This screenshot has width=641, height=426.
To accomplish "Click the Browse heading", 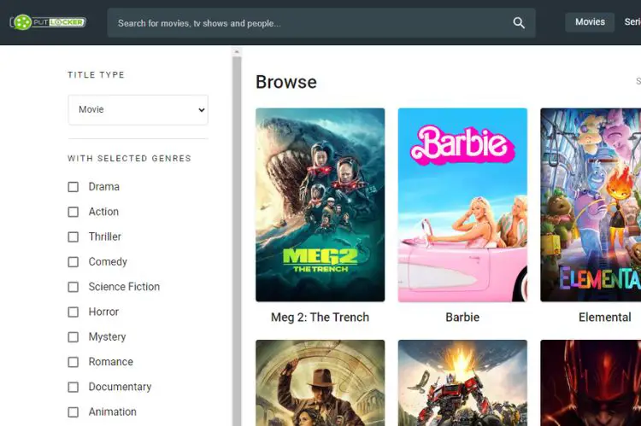I will coord(286,82).
